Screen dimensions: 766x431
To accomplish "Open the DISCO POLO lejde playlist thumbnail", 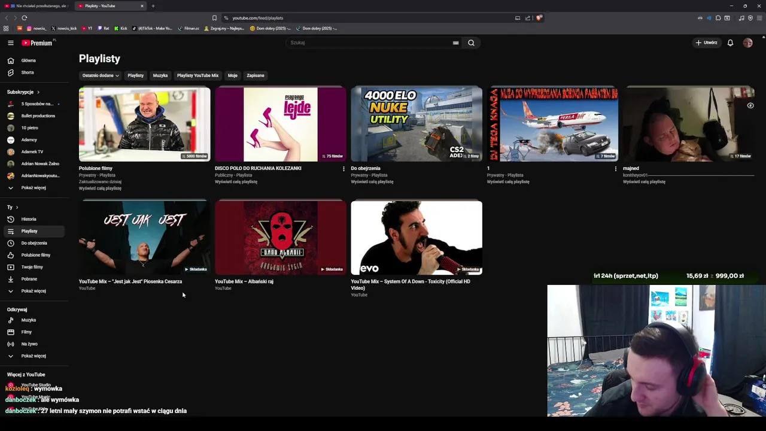I will click(x=280, y=125).
